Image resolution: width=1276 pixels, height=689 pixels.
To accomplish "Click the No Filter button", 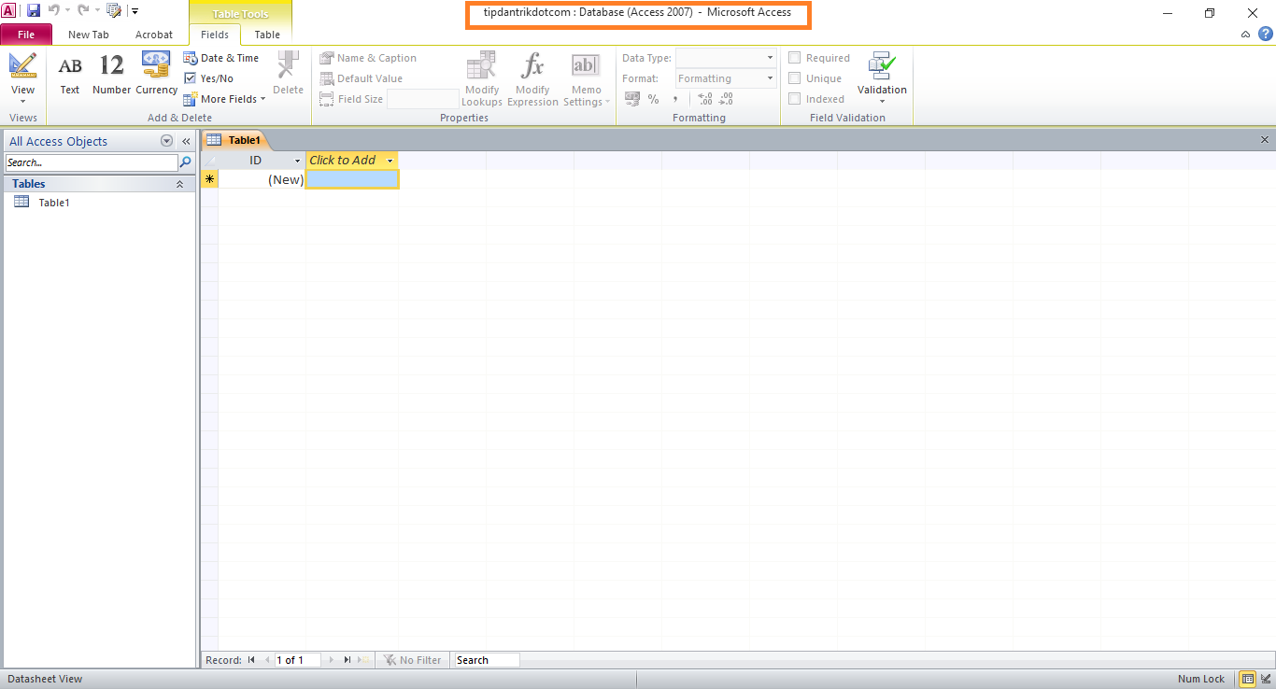I will [x=412, y=660].
